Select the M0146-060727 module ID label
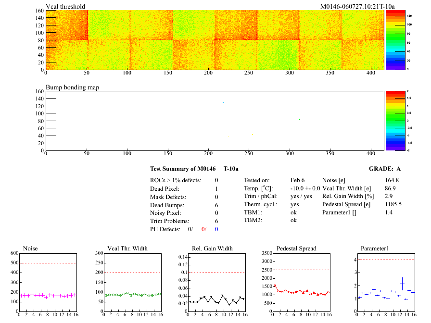 click(357, 6)
